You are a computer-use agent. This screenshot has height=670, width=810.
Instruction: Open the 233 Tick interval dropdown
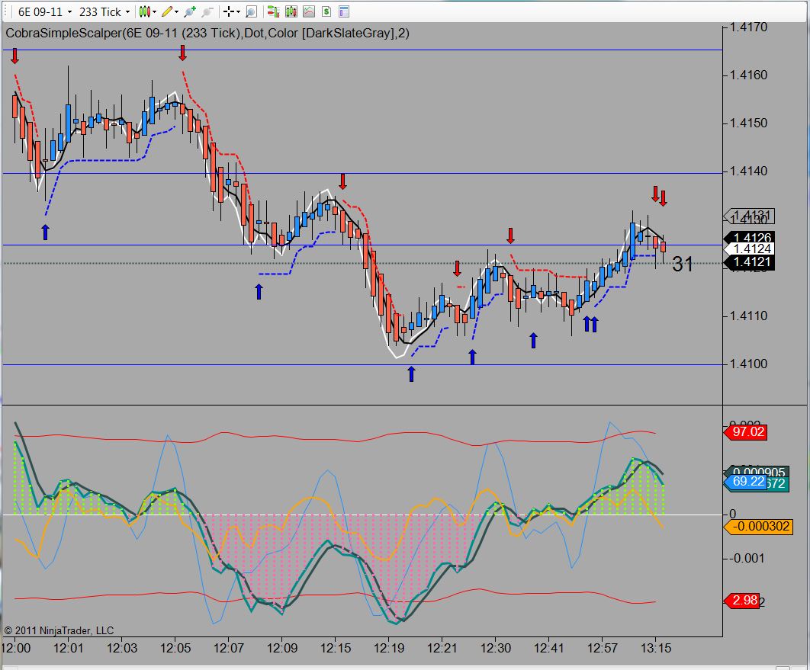tap(104, 11)
